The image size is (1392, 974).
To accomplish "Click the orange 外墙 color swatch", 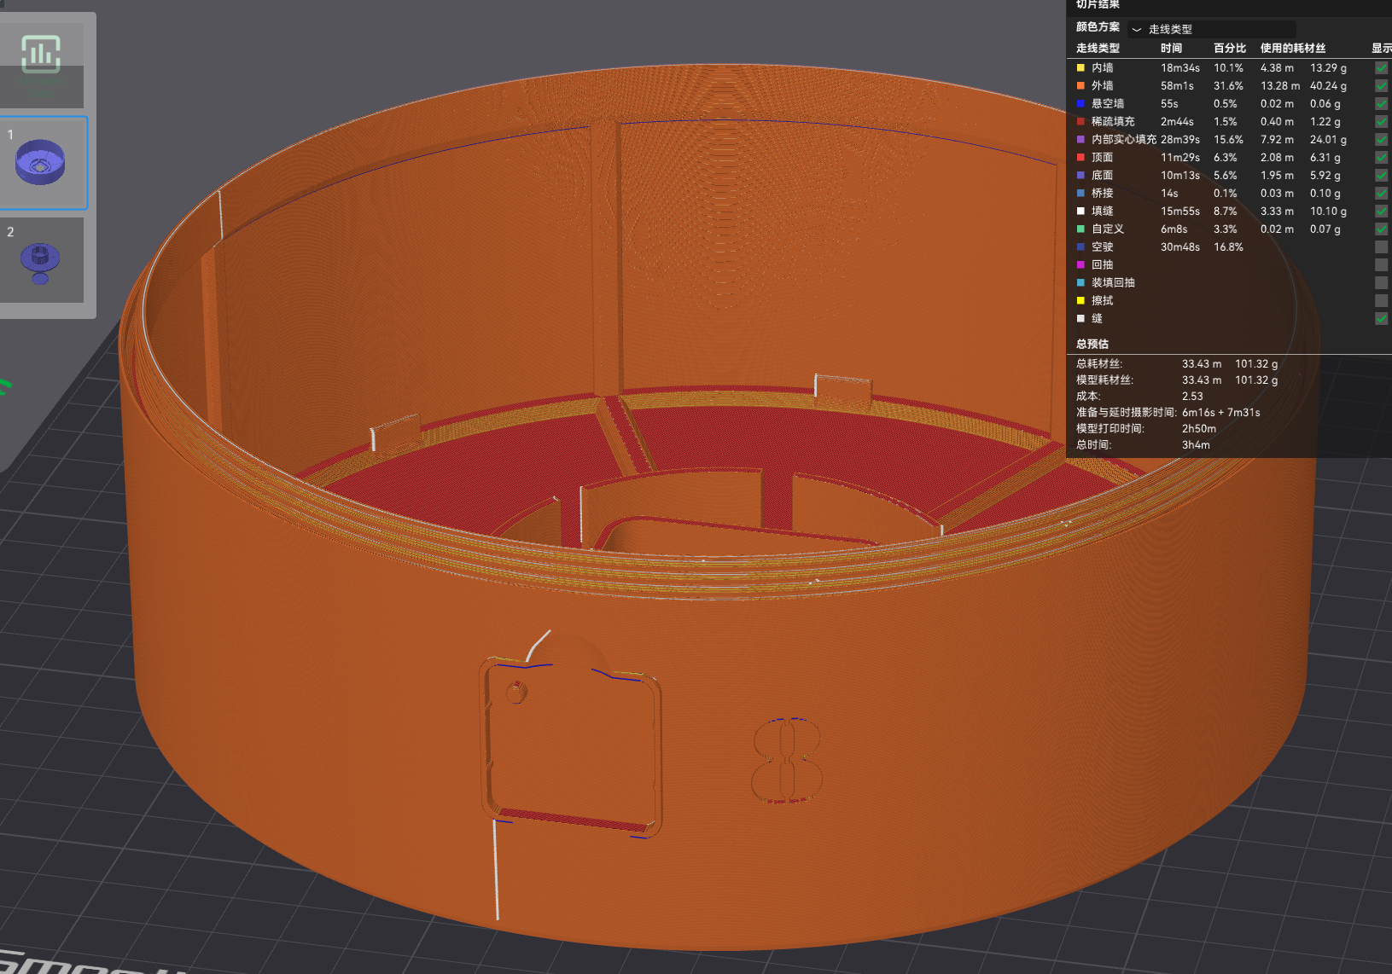I will (1080, 85).
